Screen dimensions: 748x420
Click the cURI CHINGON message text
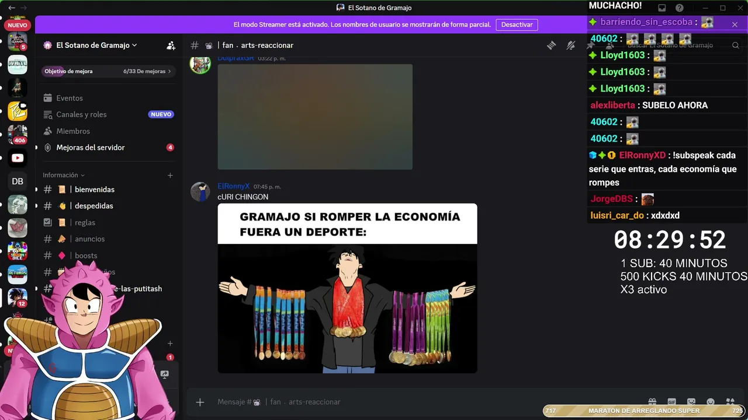[x=243, y=197]
